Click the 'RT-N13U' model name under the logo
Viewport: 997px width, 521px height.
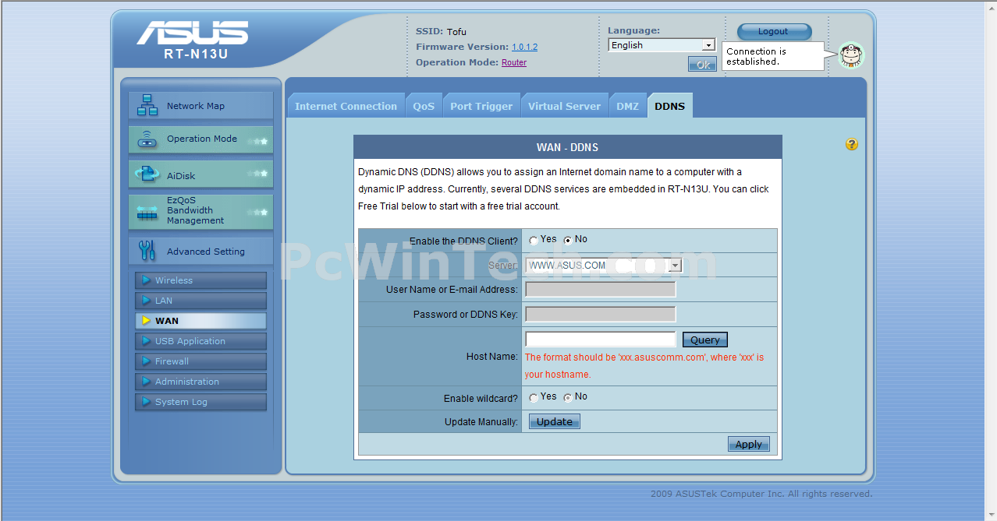[x=196, y=55]
